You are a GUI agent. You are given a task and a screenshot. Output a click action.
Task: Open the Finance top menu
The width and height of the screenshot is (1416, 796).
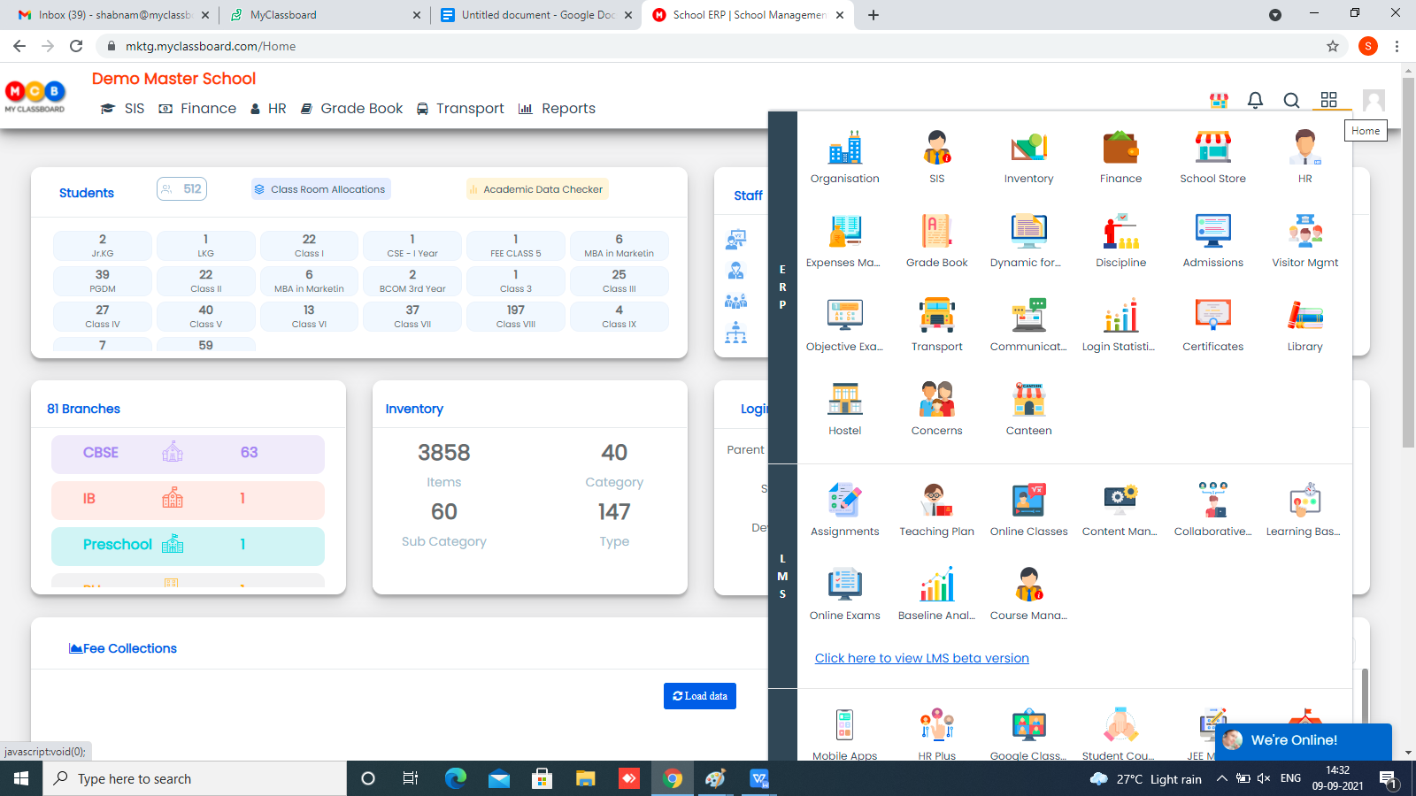197,109
